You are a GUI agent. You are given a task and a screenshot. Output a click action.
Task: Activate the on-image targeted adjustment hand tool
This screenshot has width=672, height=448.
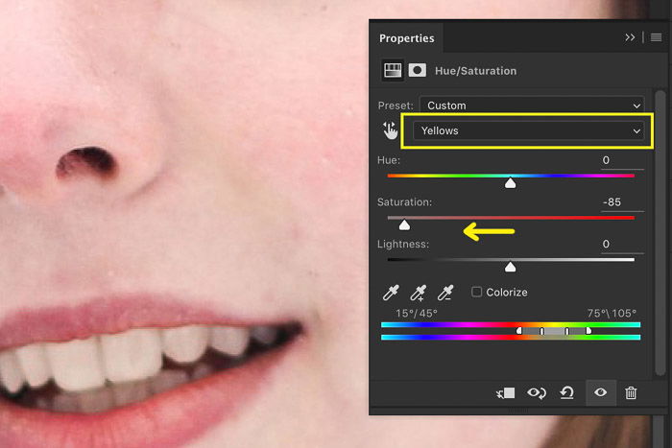coord(390,130)
